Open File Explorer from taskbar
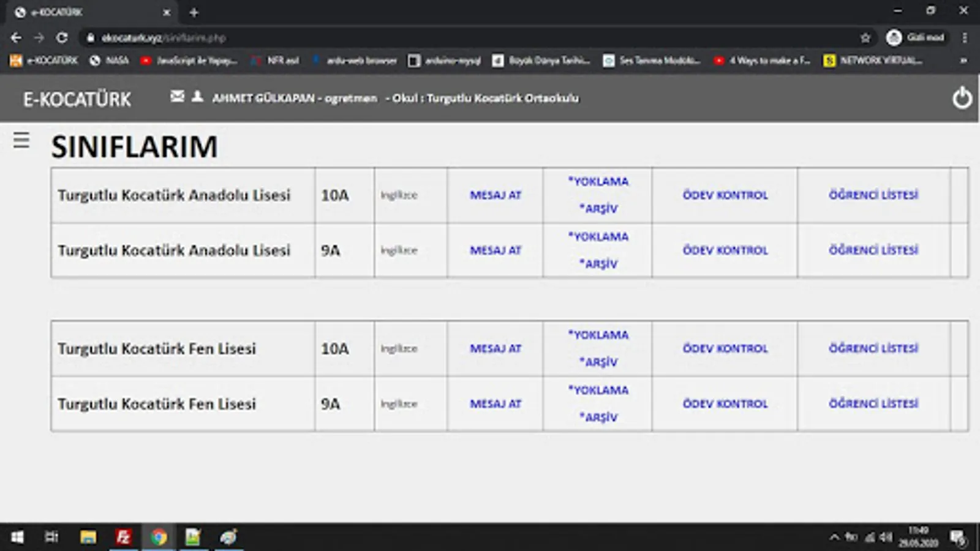Viewport: 980px width, 551px height. pyautogui.click(x=88, y=538)
